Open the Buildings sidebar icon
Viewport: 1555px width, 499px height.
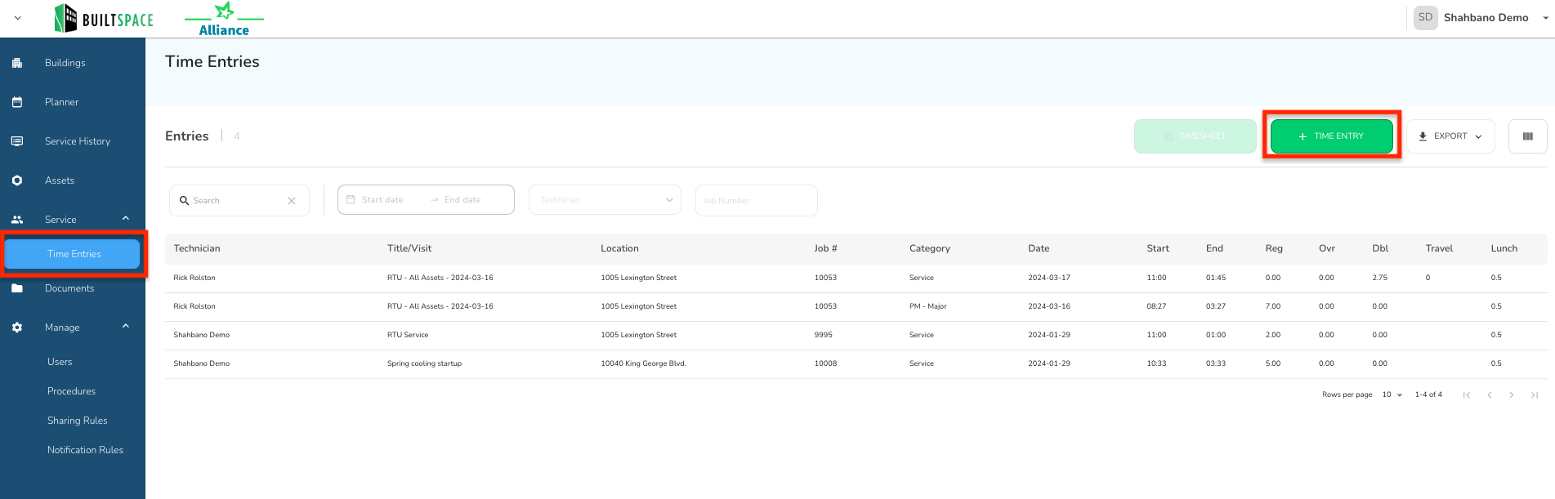[17, 63]
